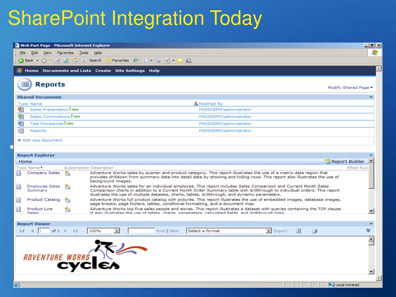This screenshot has width=396, height=297.
Task: Click the Find text input field
Action: 141,230
